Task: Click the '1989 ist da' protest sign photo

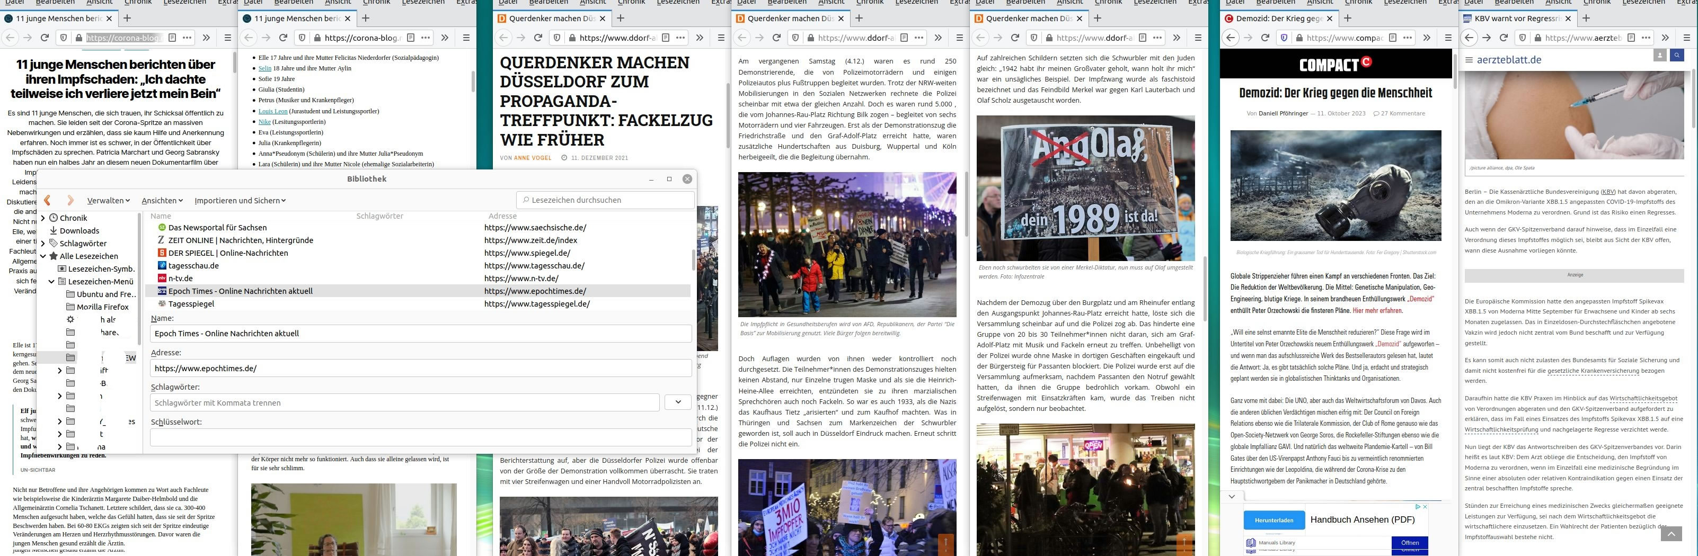Action: click(1085, 189)
